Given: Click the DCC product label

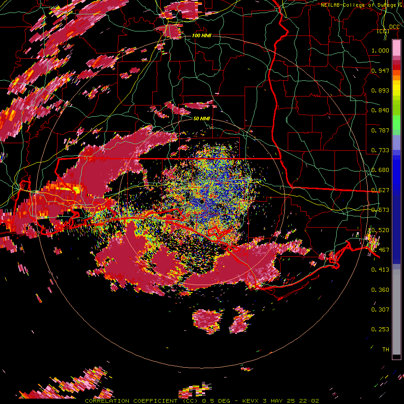Looking at the screenshot, I should point(394,27).
